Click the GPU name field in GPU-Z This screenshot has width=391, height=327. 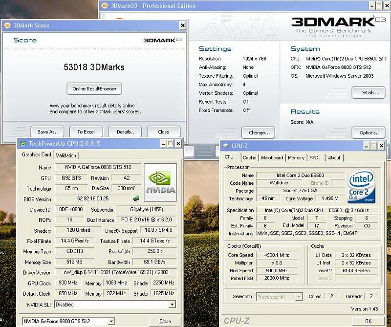pyautogui.click(x=98, y=167)
